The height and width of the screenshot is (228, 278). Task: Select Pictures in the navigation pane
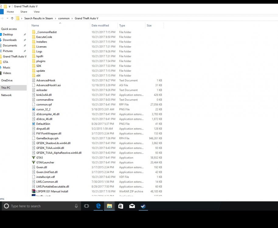click(x=8, y=51)
